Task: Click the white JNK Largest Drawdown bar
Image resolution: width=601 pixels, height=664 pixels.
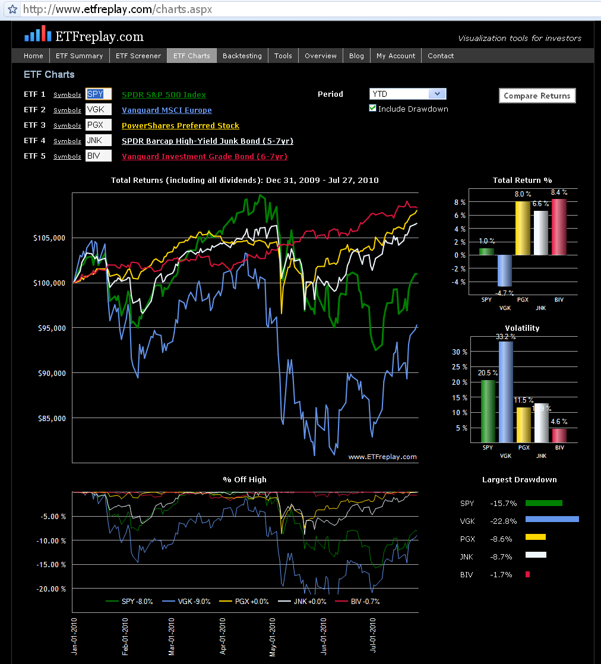Action: [x=536, y=555]
